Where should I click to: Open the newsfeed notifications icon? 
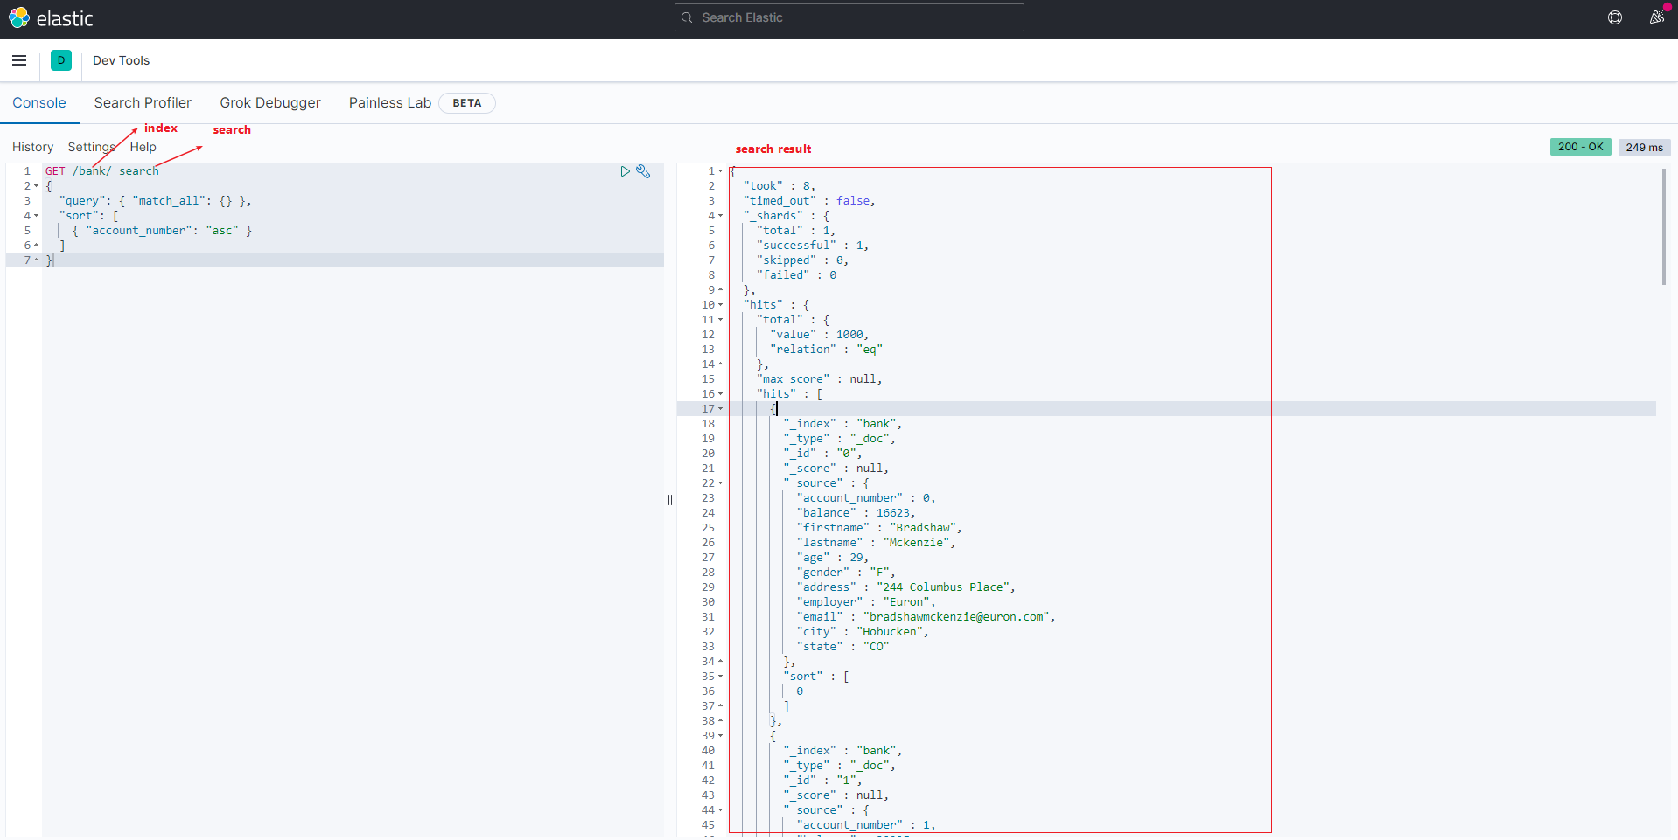click(1656, 17)
